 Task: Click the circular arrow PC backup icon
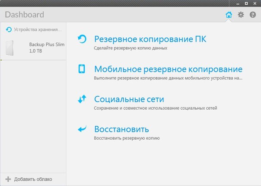(x=82, y=39)
